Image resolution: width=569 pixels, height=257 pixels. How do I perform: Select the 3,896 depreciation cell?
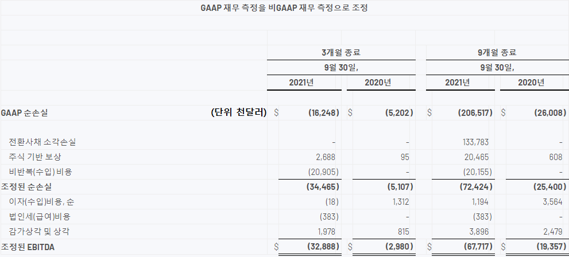(479, 232)
